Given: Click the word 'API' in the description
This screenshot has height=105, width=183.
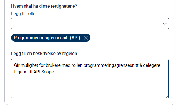Looking at the screenshot, I should [x=37, y=72].
